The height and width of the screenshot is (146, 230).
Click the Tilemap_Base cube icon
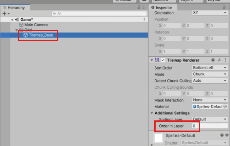pyautogui.click(x=26, y=35)
